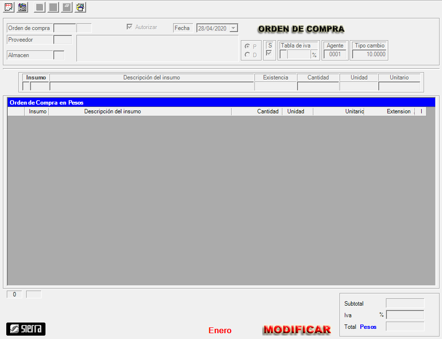The height and width of the screenshot is (339, 442).
Task: Click the calculator and computer toolbar icon
Action: [80, 7]
